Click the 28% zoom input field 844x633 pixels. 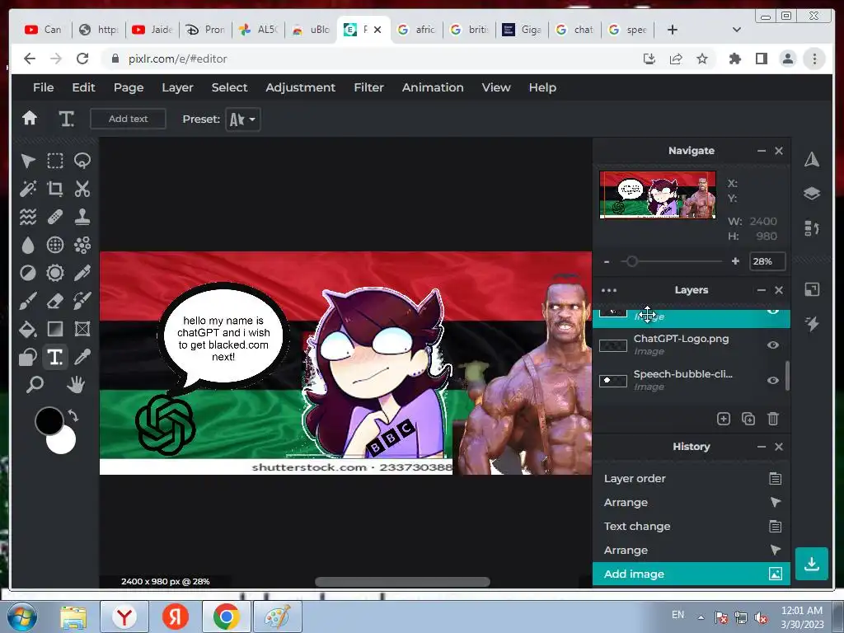(767, 261)
